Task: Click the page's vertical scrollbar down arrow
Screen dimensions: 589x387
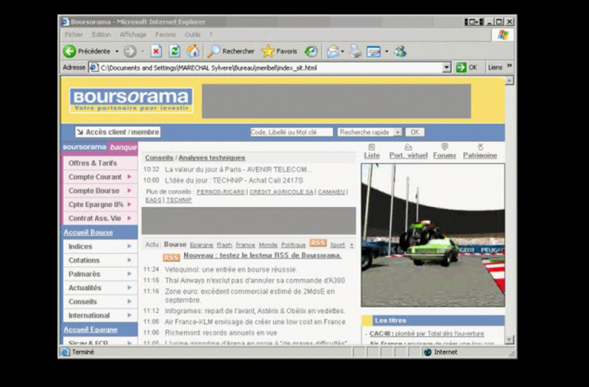Action: pos(509,340)
